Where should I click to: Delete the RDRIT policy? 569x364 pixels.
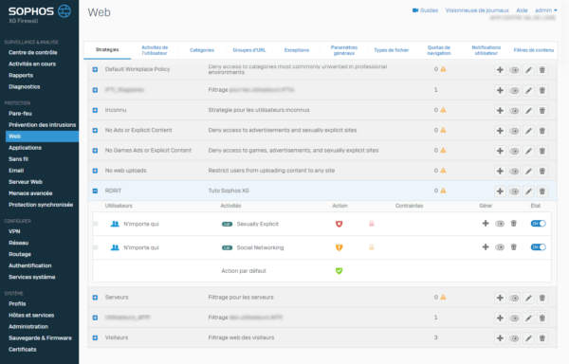point(542,191)
